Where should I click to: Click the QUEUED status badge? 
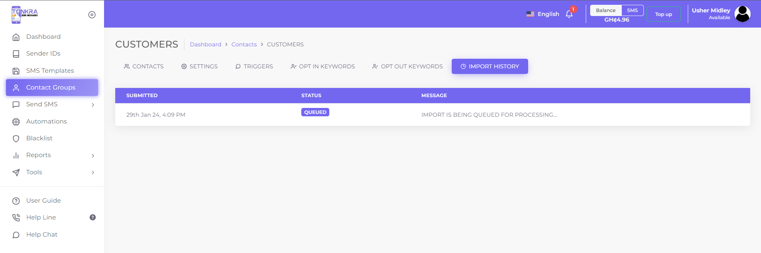point(315,112)
